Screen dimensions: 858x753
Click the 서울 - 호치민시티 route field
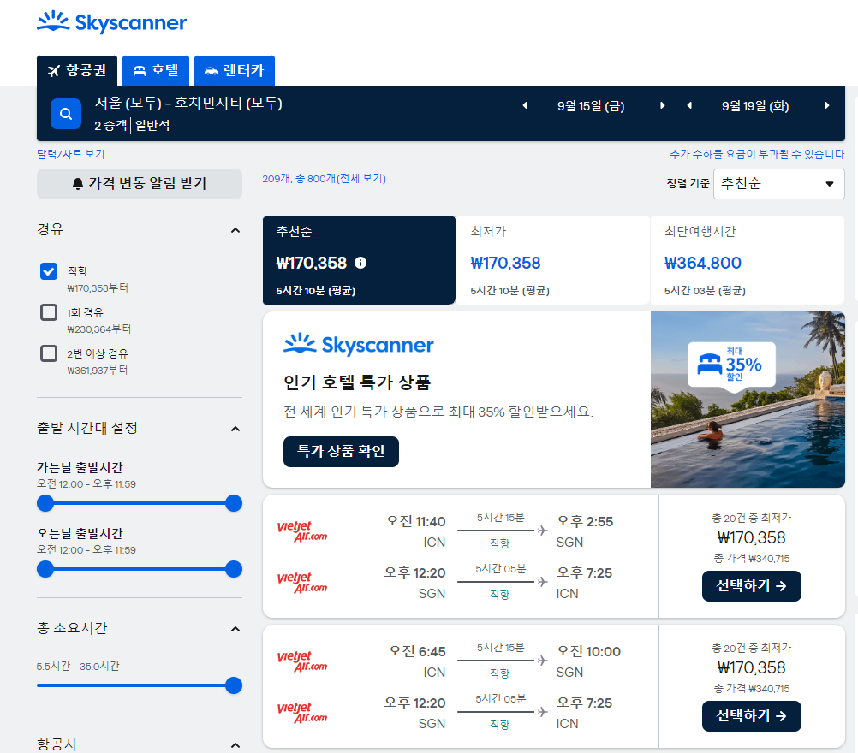(188, 103)
